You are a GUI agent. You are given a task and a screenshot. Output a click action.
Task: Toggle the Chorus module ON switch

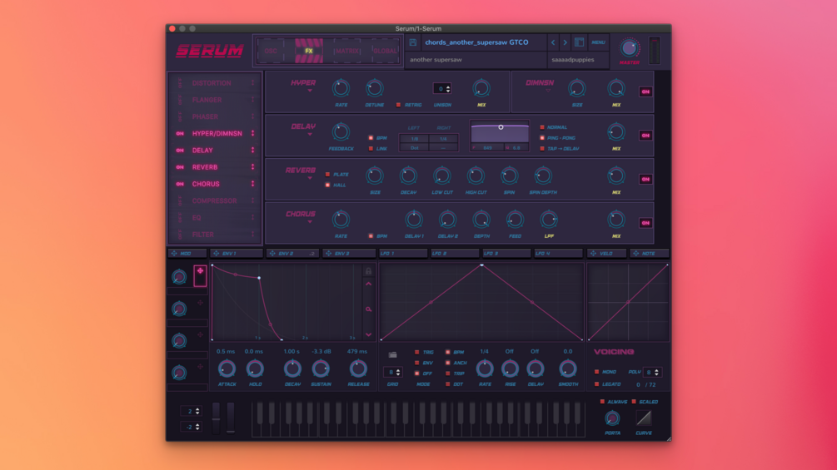coord(645,223)
